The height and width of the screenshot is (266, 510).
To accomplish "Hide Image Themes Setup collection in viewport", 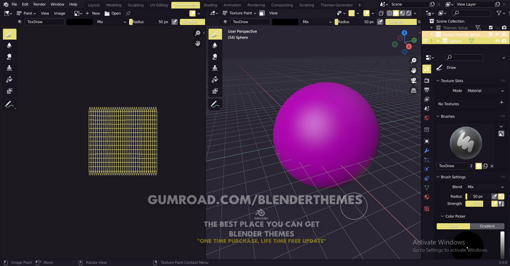I will [497, 34].
